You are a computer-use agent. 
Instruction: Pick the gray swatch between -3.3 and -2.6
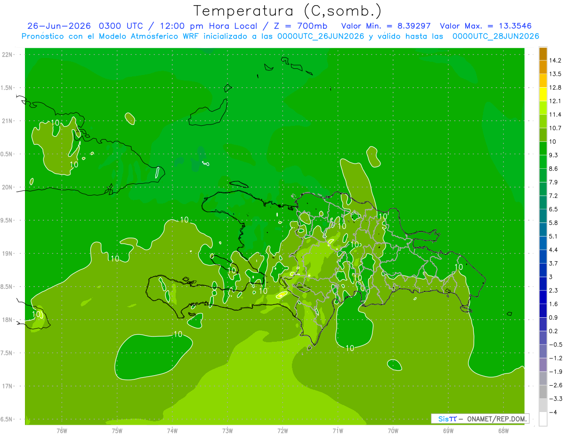click(x=543, y=392)
